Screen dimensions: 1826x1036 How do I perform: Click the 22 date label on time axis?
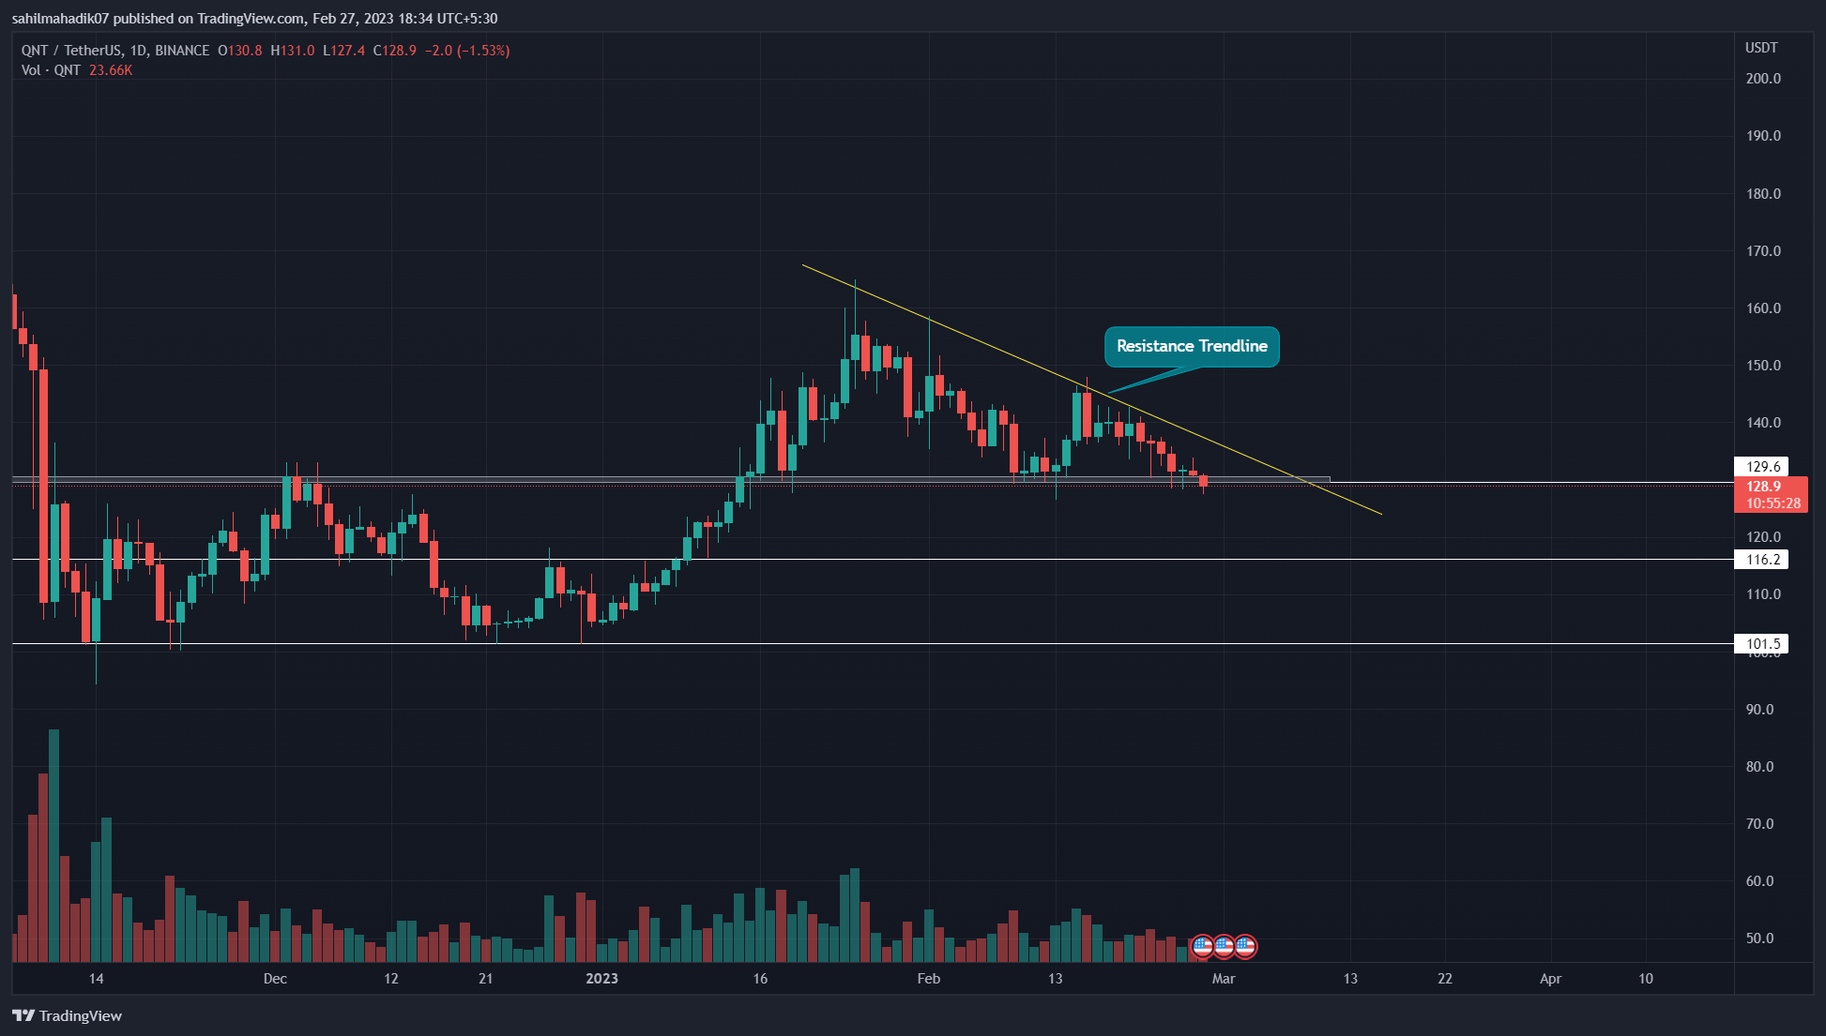(x=1445, y=979)
